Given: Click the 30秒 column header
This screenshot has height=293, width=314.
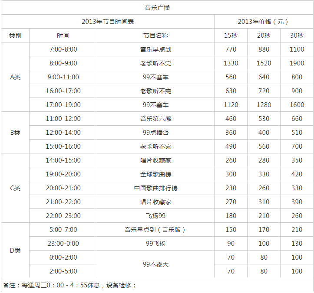Looking at the screenshot, I should [x=297, y=36].
